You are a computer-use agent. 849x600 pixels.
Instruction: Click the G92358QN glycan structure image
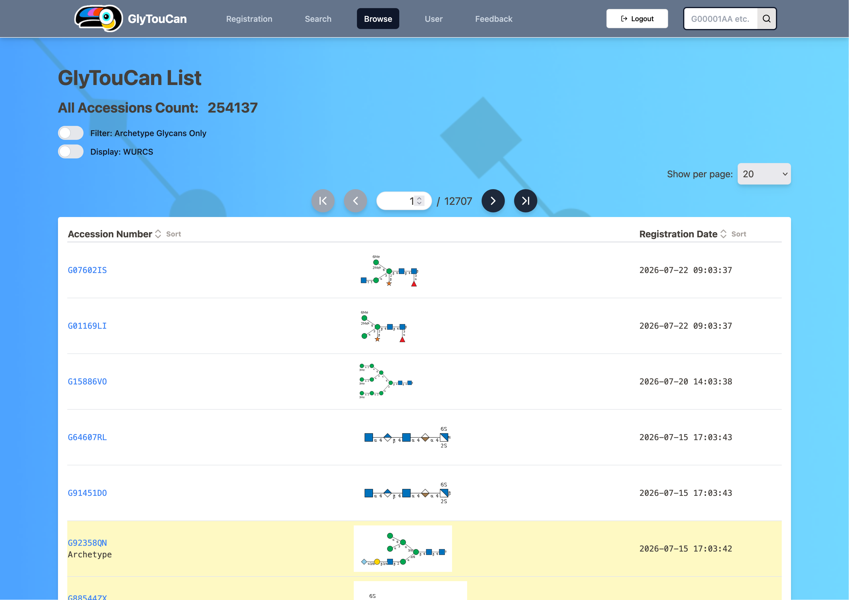click(403, 549)
